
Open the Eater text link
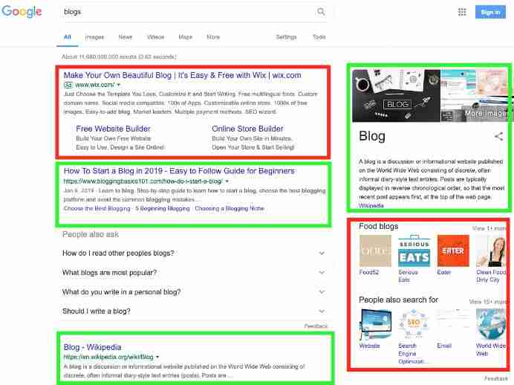point(444,272)
